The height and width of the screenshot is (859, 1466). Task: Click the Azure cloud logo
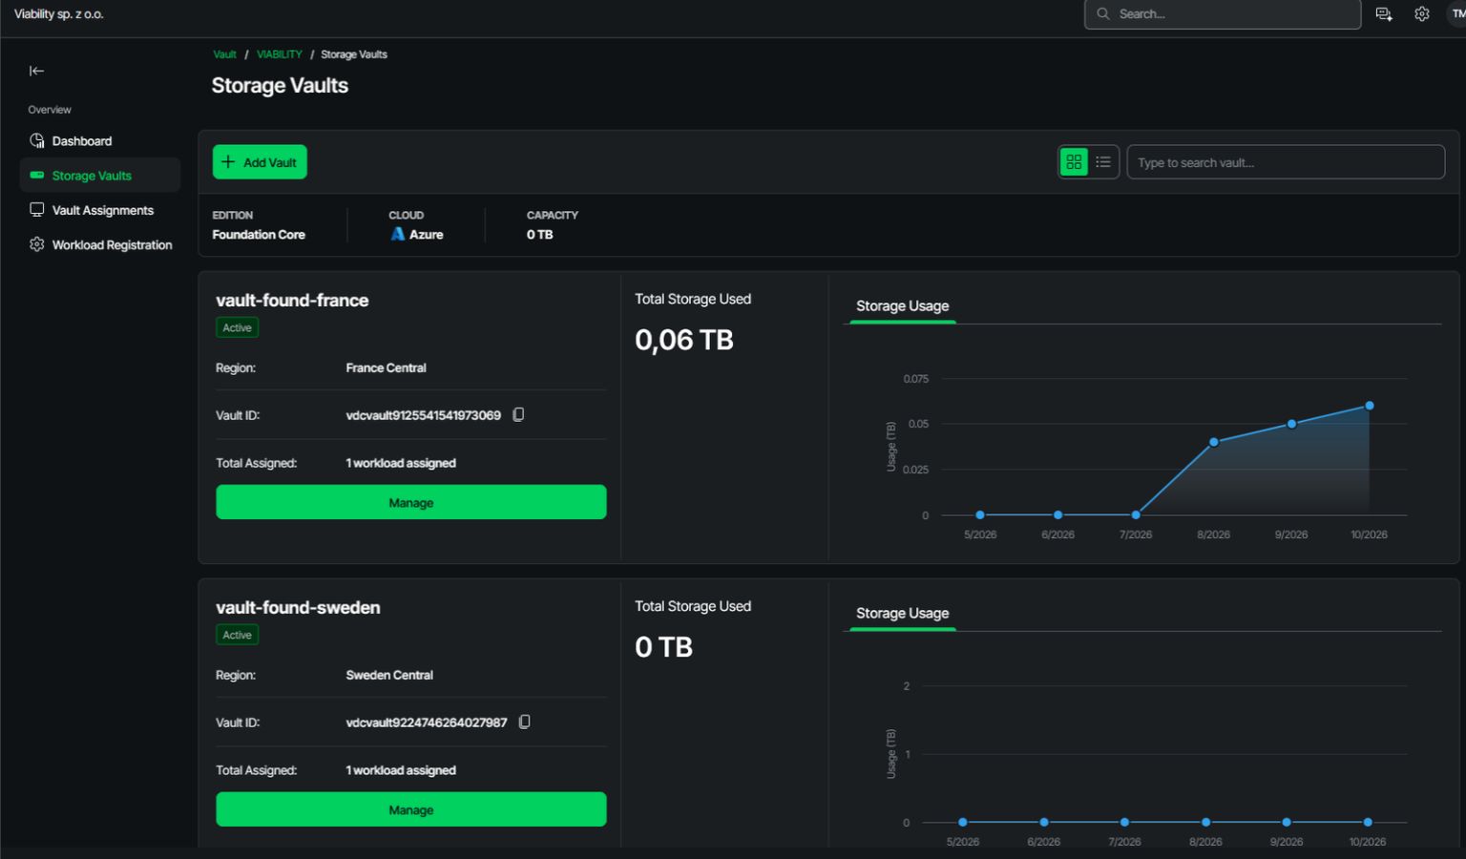pos(397,234)
